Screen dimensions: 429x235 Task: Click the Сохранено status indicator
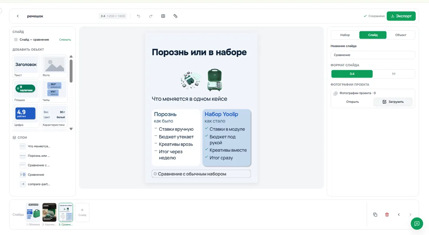point(374,16)
